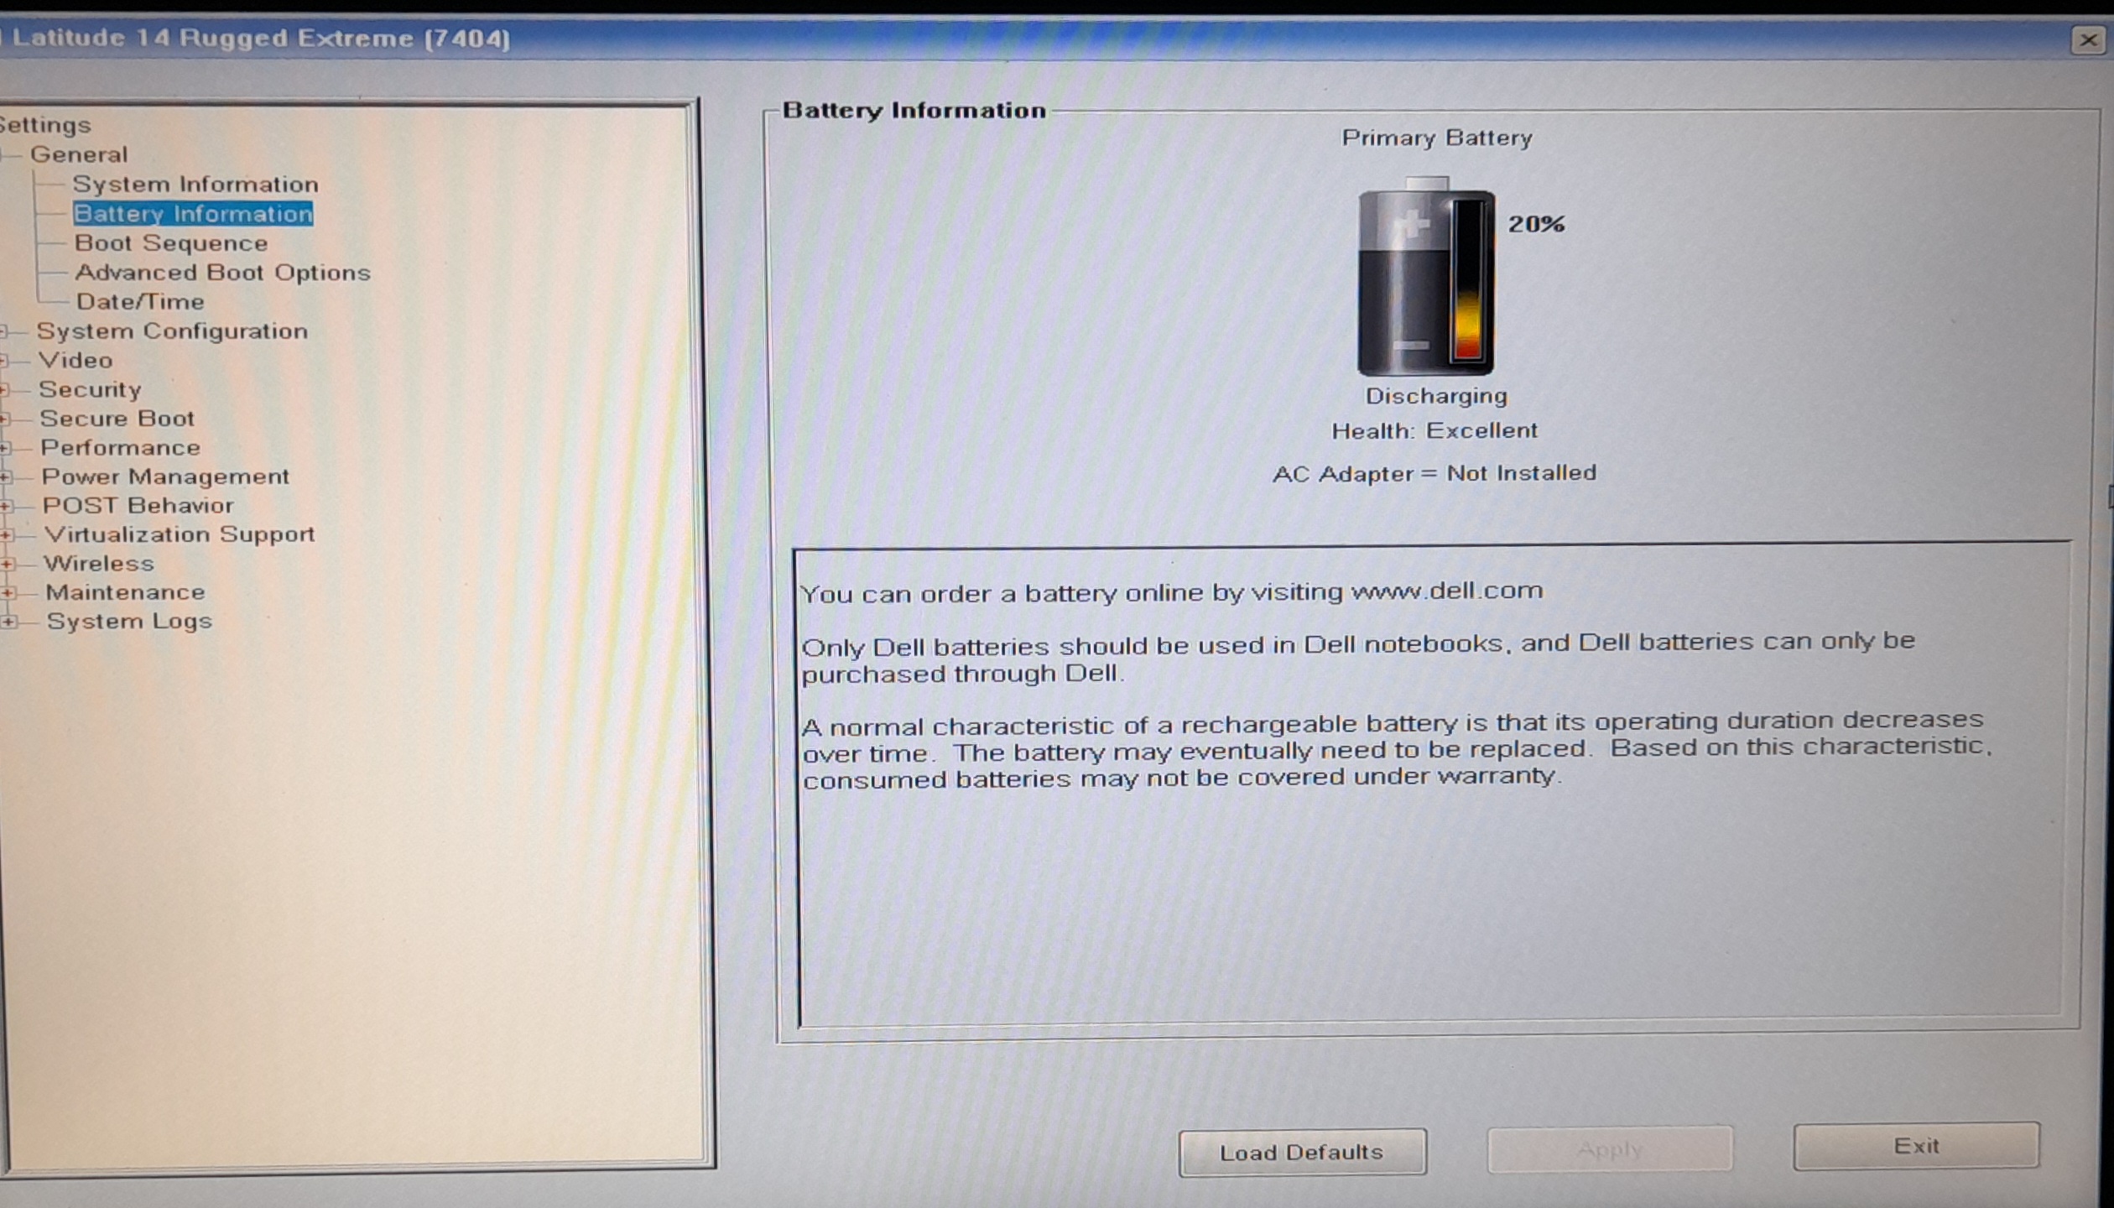Expand the Security tree node
The width and height of the screenshot is (2114, 1208).
(x=5, y=390)
